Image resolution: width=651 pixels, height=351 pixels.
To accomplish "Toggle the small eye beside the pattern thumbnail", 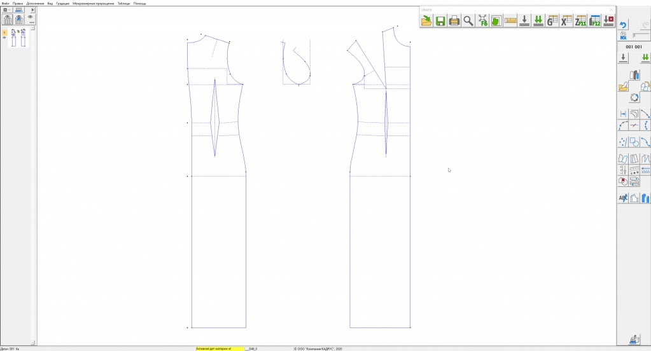I will pyautogui.click(x=4, y=38).
